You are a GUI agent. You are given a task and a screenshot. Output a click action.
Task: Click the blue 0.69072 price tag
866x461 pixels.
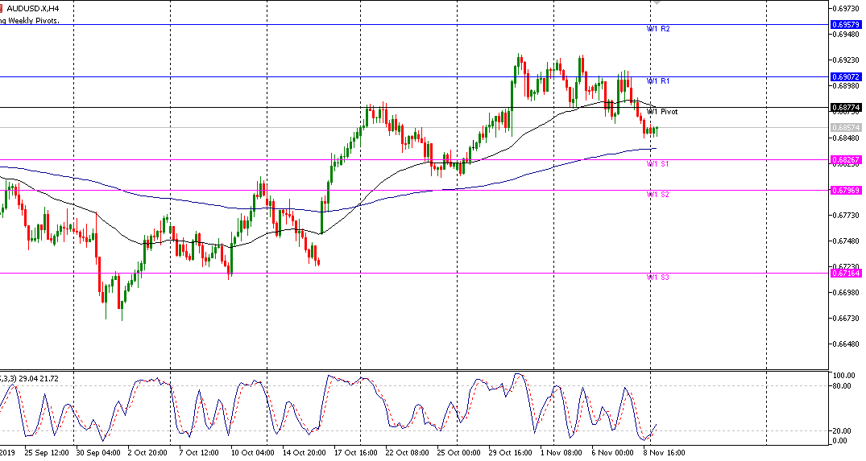pos(846,77)
